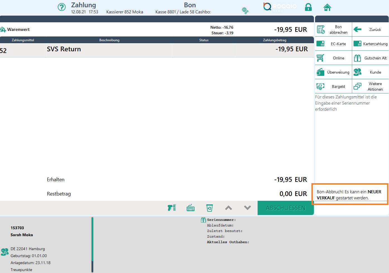
Task: Click the network globe status icon
Action: pyautogui.click(x=245, y=11)
